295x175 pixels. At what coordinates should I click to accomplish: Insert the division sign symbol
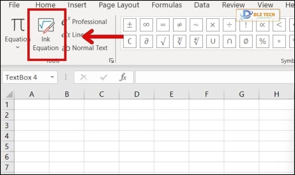[229, 25]
